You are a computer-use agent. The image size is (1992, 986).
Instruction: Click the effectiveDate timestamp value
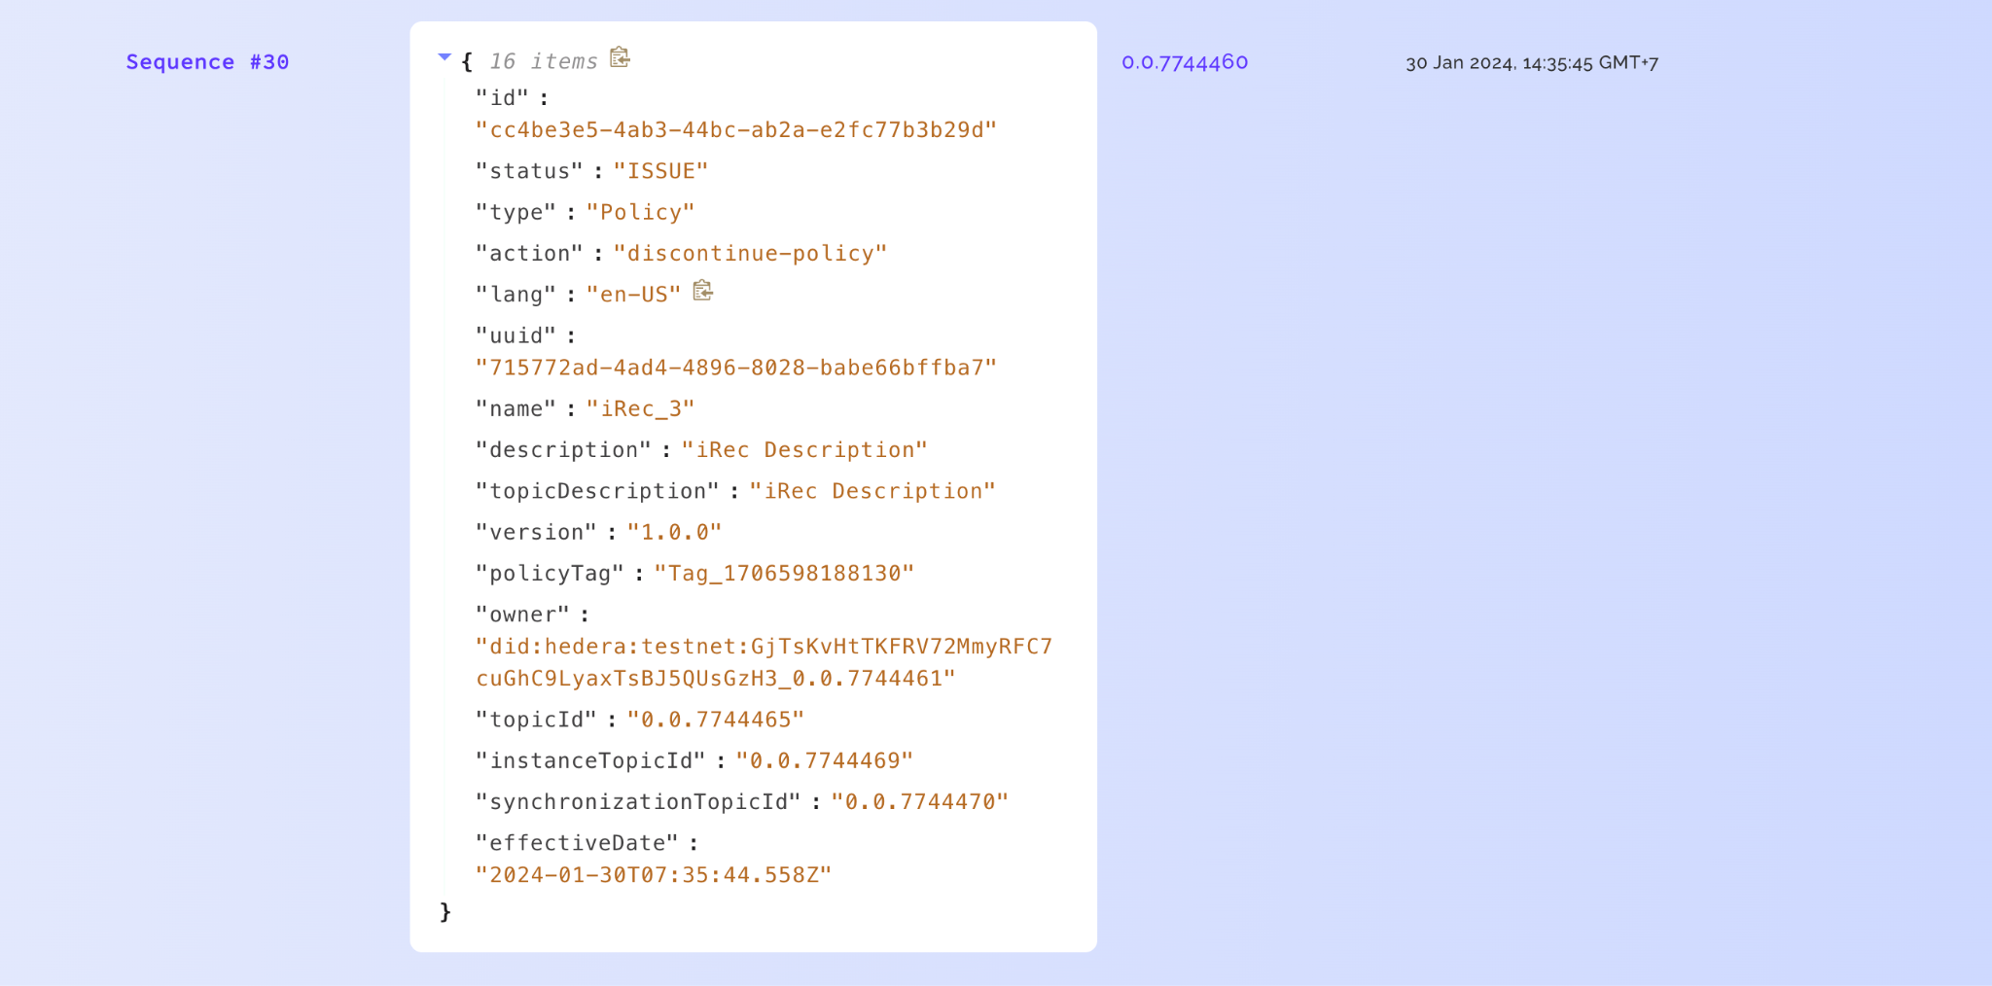pyautogui.click(x=654, y=875)
